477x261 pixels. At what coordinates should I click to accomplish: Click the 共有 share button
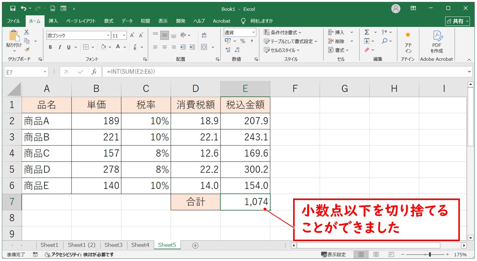[x=458, y=21]
